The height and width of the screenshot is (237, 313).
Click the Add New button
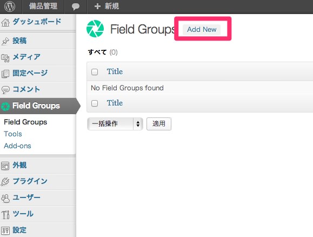(202, 30)
